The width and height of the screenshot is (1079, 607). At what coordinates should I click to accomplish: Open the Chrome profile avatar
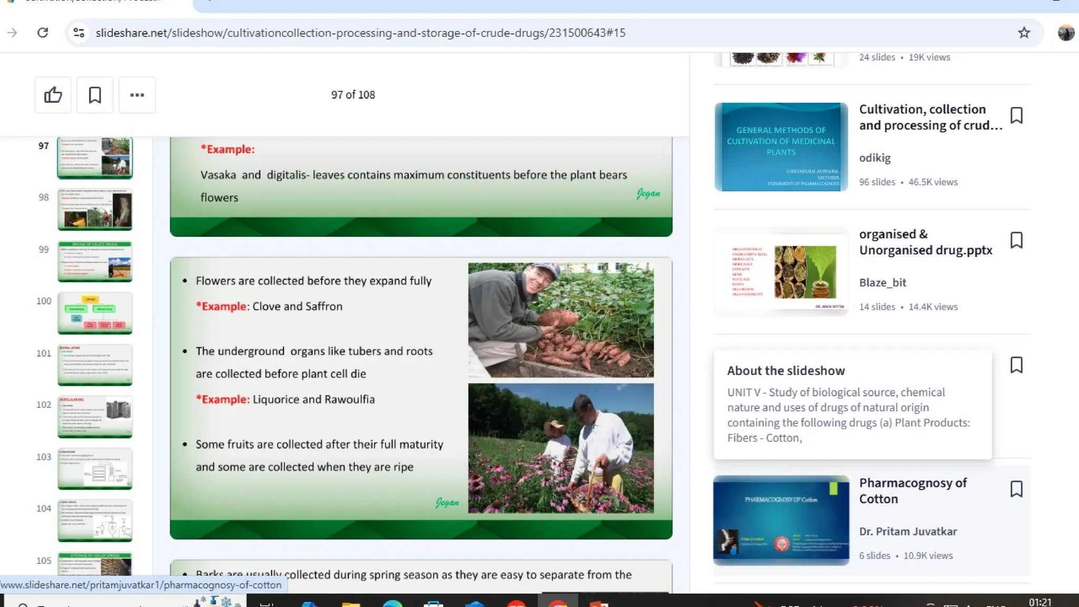pos(1065,33)
